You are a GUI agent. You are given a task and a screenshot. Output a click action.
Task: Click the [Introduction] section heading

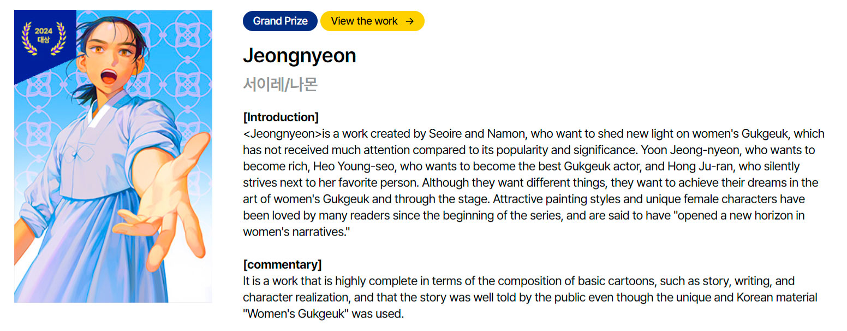tap(281, 117)
